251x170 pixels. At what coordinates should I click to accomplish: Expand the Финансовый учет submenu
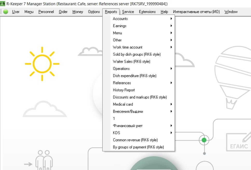138,126
